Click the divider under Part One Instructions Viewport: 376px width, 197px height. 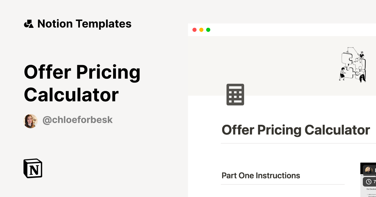point(283,184)
